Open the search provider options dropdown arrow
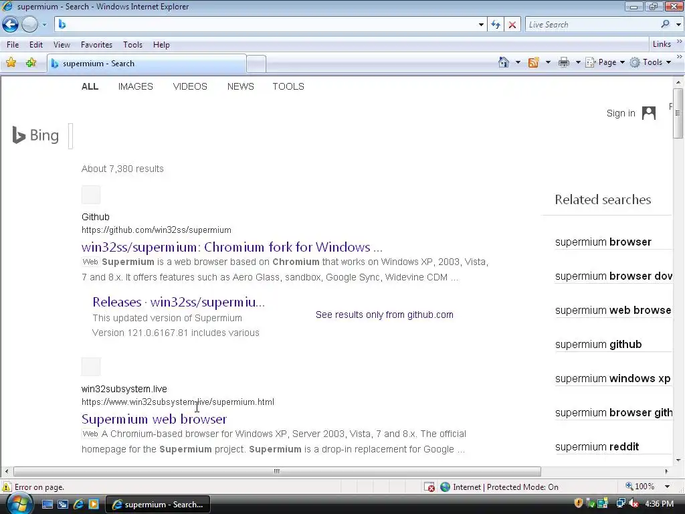This screenshot has height=514, width=685. point(678,25)
